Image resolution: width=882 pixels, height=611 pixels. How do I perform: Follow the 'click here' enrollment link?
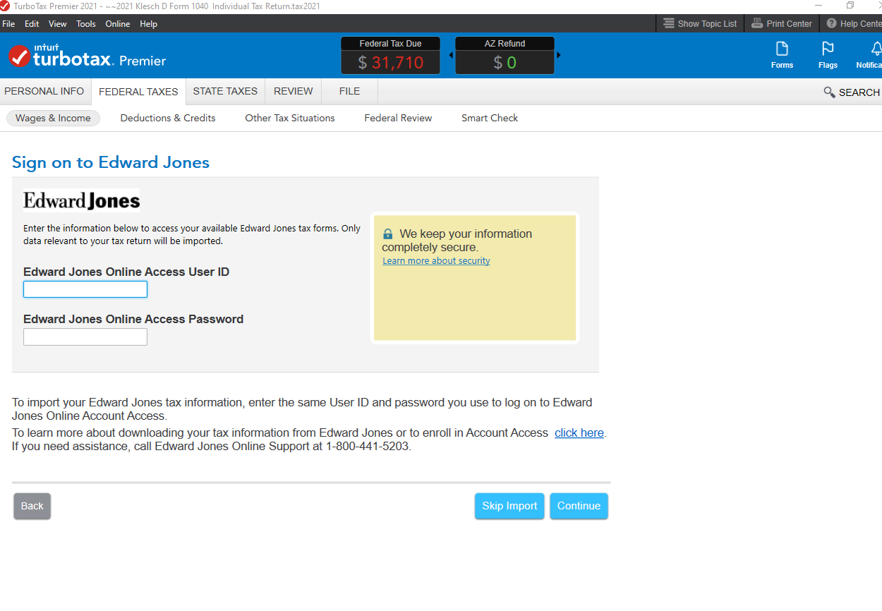click(x=579, y=432)
